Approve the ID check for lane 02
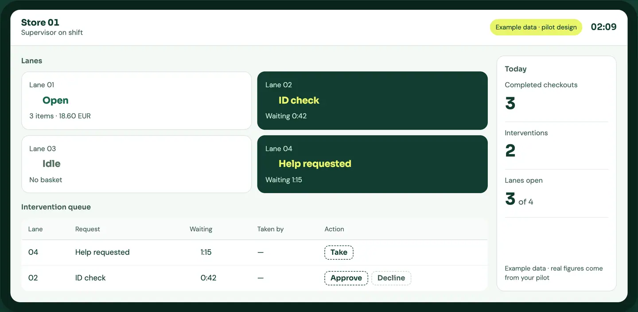 346,278
